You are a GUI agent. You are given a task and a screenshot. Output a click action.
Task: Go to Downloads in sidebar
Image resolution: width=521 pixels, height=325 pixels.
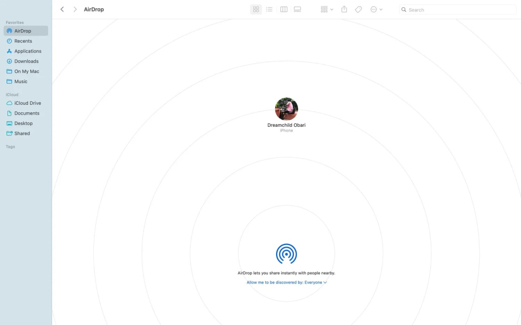coord(26,61)
